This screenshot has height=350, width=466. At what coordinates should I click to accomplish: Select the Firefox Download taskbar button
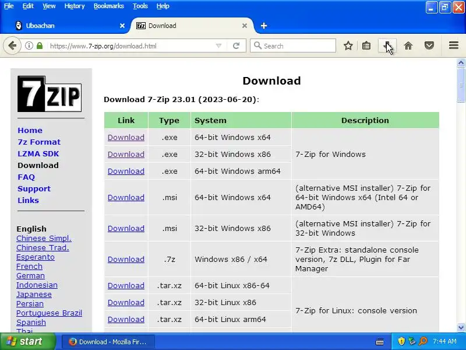point(108,342)
